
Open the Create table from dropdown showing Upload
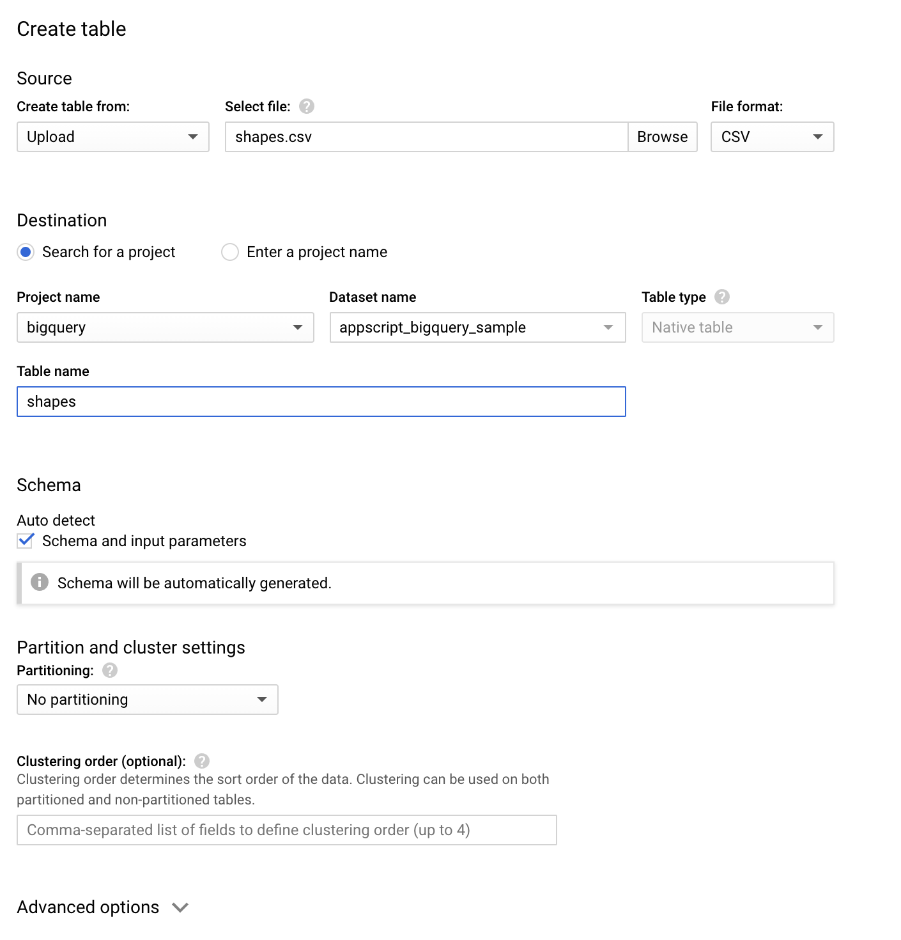[112, 137]
